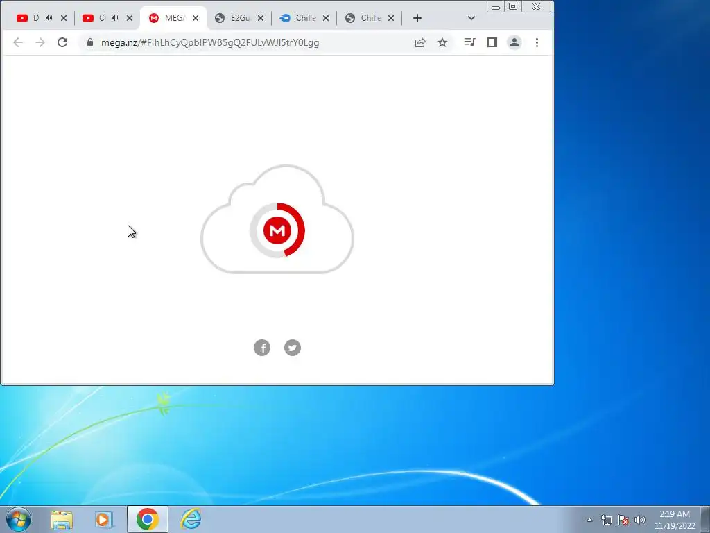
Task: Open the network status tray icon
Action: point(606,521)
